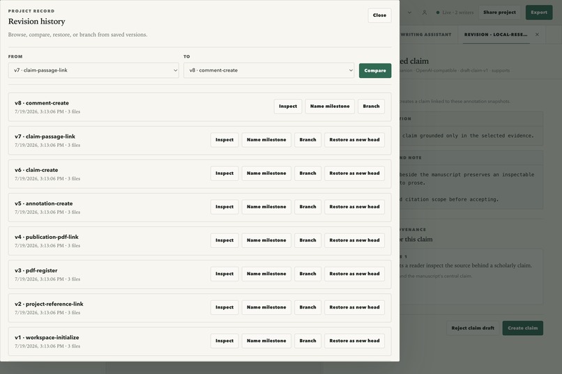This screenshot has height=374, width=562.
Task: Inspect v4 publication-pdf-link revision
Action: tap(225, 240)
